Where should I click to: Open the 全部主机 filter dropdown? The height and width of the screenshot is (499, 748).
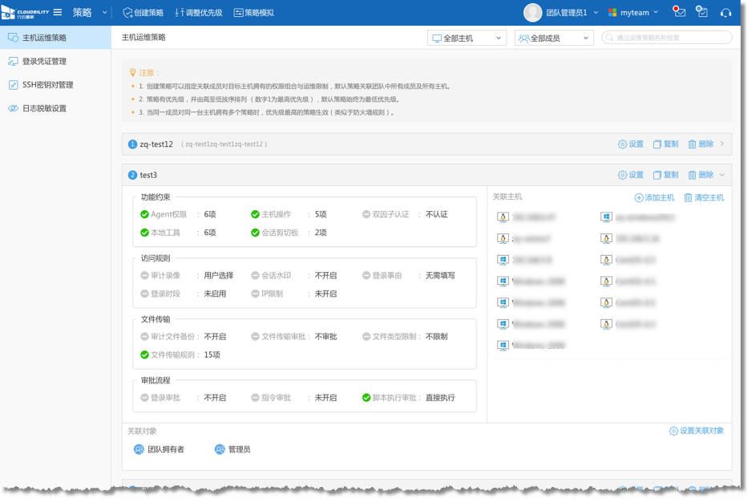pos(467,38)
